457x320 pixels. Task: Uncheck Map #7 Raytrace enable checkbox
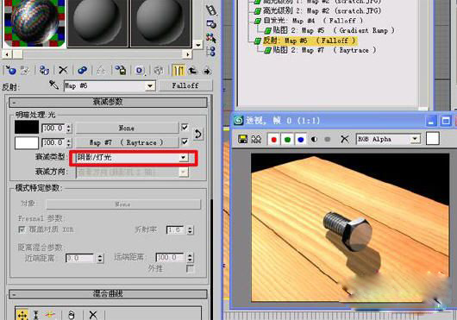pos(185,141)
